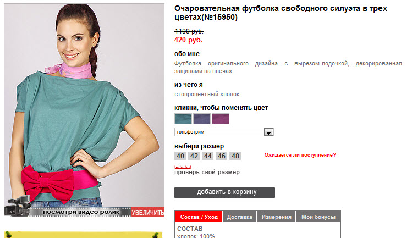Choose the purple-blue color swatch
Viewport: 412px width, 238px height.
pyautogui.click(x=202, y=119)
